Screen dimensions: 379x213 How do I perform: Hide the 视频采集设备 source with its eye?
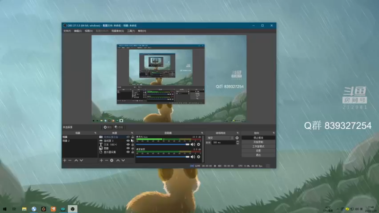click(x=128, y=137)
